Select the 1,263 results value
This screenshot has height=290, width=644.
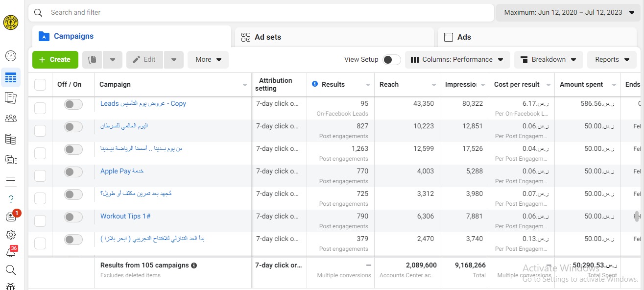point(360,149)
